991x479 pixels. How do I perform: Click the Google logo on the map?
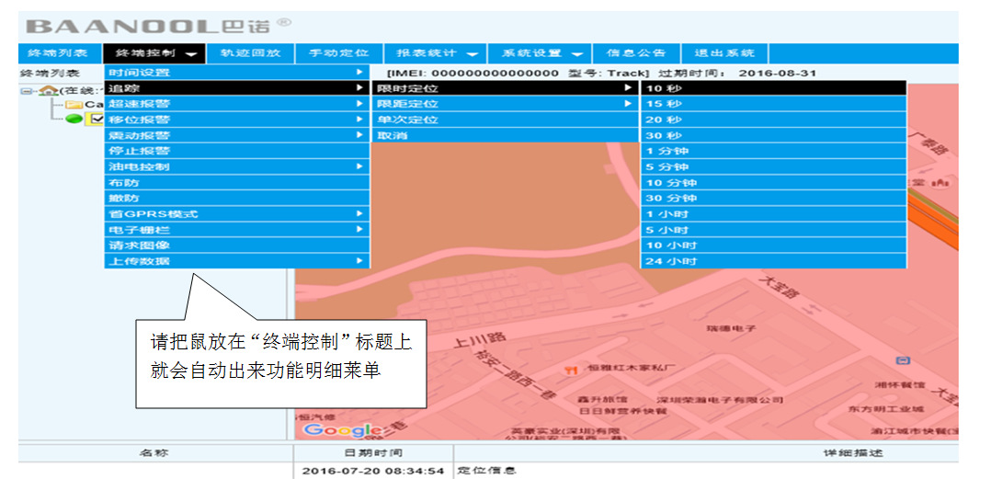pyautogui.click(x=342, y=429)
